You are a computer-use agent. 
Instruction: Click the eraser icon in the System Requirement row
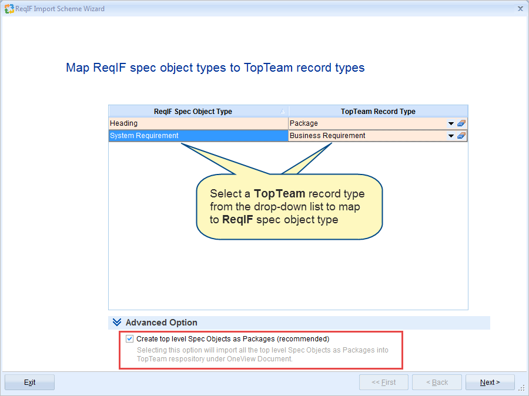[461, 136]
